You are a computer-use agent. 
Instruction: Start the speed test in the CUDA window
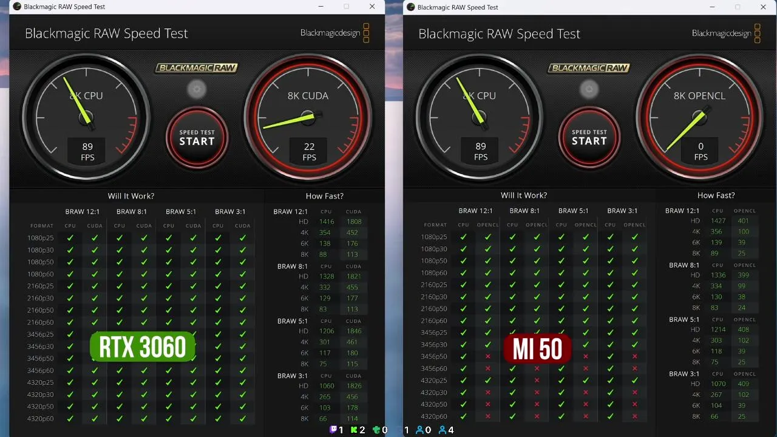(x=197, y=138)
